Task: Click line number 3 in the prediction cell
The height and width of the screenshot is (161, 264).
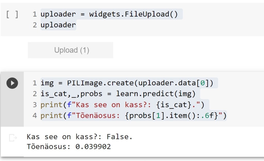Action: click(35, 105)
